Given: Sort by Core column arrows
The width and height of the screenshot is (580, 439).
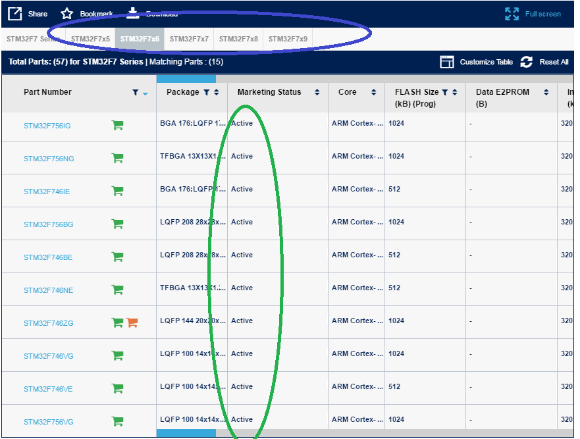Looking at the screenshot, I should click(x=373, y=92).
